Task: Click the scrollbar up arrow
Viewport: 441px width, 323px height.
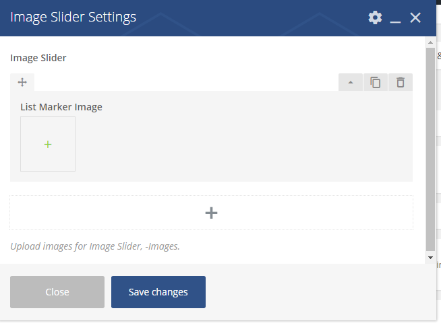Action: [x=430, y=42]
